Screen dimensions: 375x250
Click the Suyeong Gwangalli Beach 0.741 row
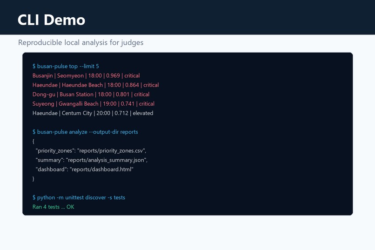pyautogui.click(x=94, y=104)
